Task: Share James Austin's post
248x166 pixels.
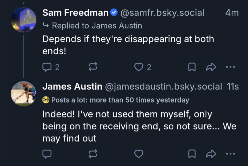Action: [211, 154]
